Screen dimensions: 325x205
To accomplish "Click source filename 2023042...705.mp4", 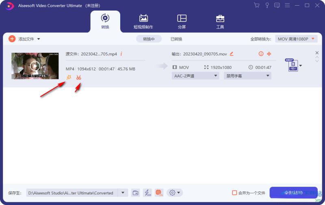I will (x=99, y=54).
